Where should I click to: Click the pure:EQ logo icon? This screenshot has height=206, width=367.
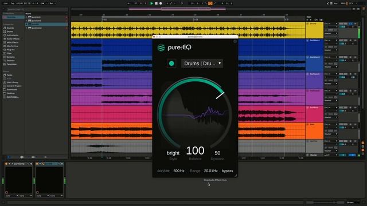161,47
